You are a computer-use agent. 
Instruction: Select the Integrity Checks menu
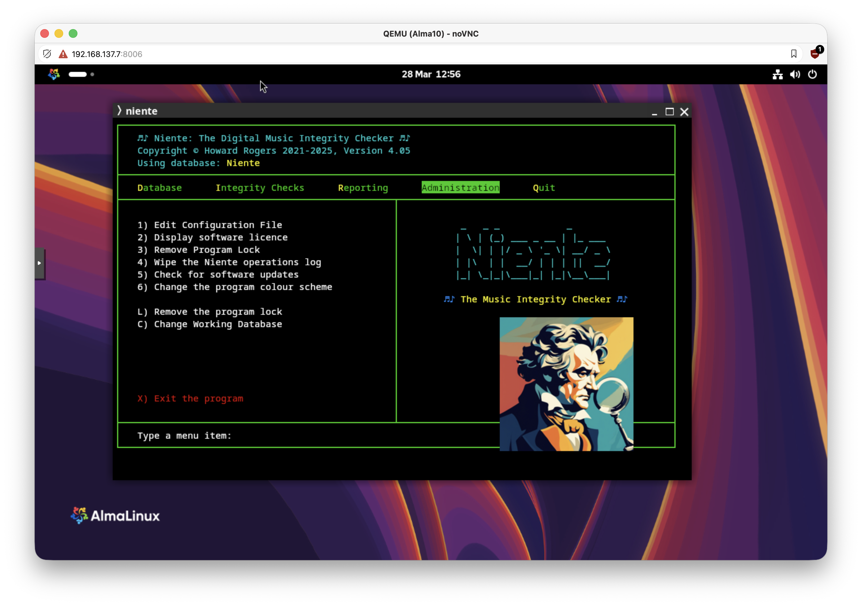(x=260, y=188)
